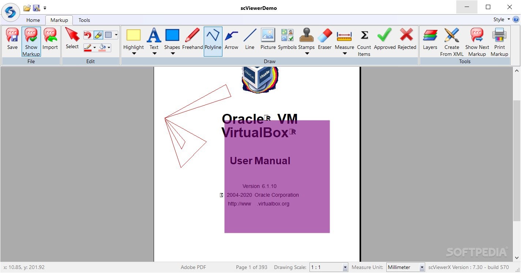Open the Layers tool
This screenshot has width=521, height=273.
pyautogui.click(x=430, y=39)
